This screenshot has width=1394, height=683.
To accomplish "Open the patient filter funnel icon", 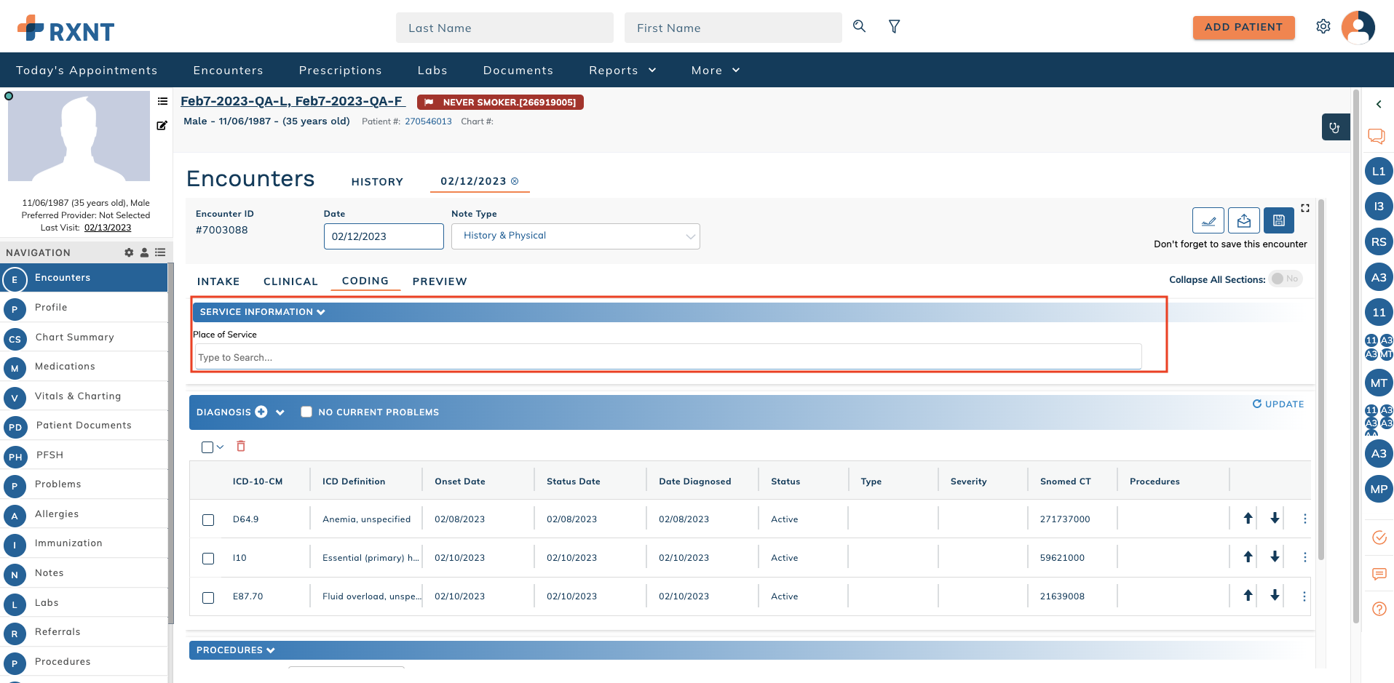I will coord(894,27).
